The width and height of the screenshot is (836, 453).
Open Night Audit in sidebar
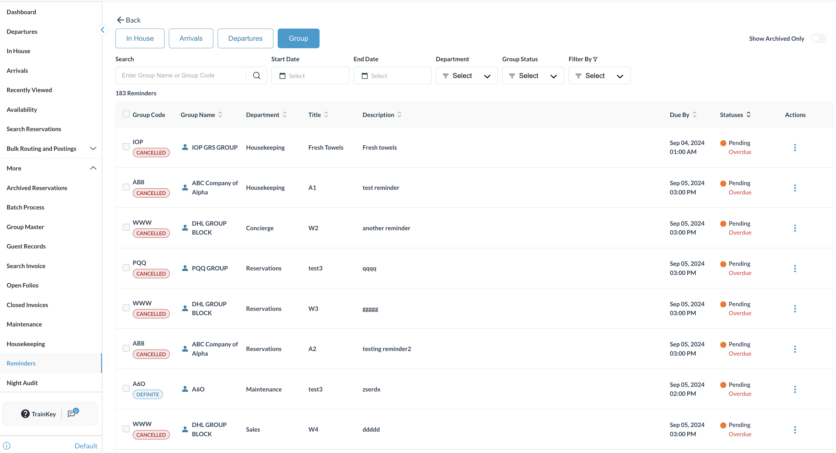(22, 383)
